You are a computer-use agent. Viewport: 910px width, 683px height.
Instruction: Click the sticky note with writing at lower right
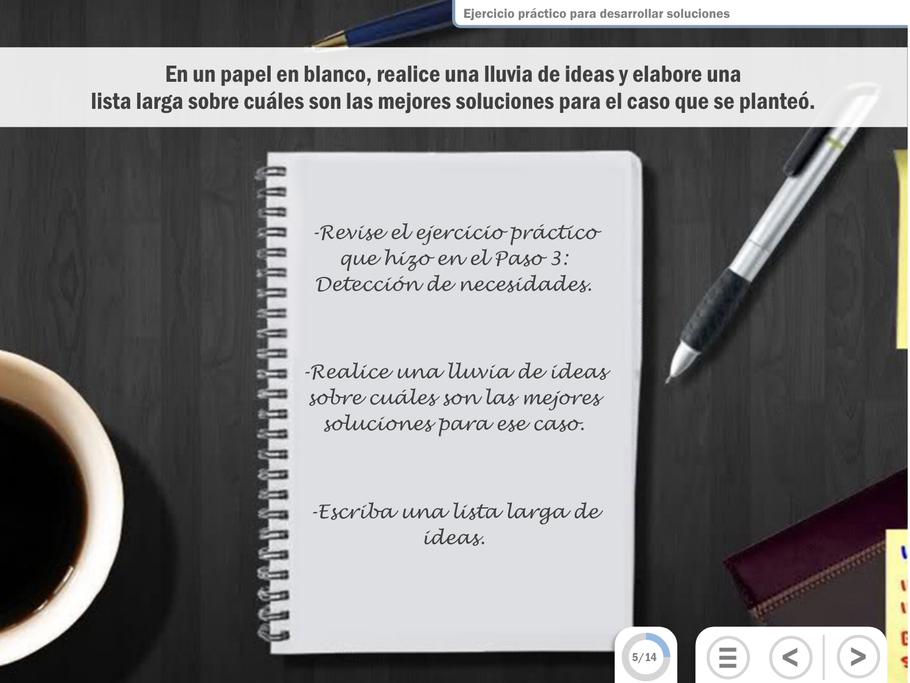[897, 599]
